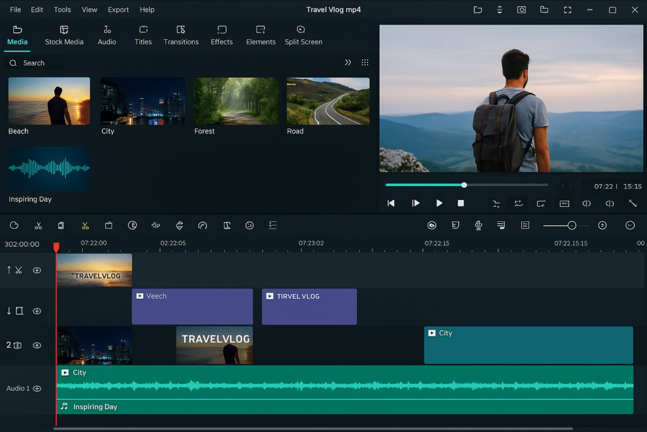Toggle the Audio 1 track circle button
This screenshot has height=432, width=647.
(37, 388)
